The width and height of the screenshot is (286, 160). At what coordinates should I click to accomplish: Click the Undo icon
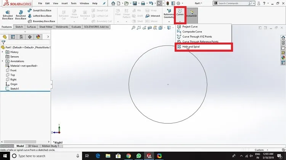[151, 3]
